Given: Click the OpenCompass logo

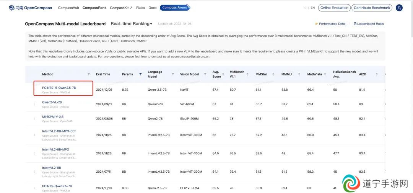Looking at the screenshot, I should point(30,8).
